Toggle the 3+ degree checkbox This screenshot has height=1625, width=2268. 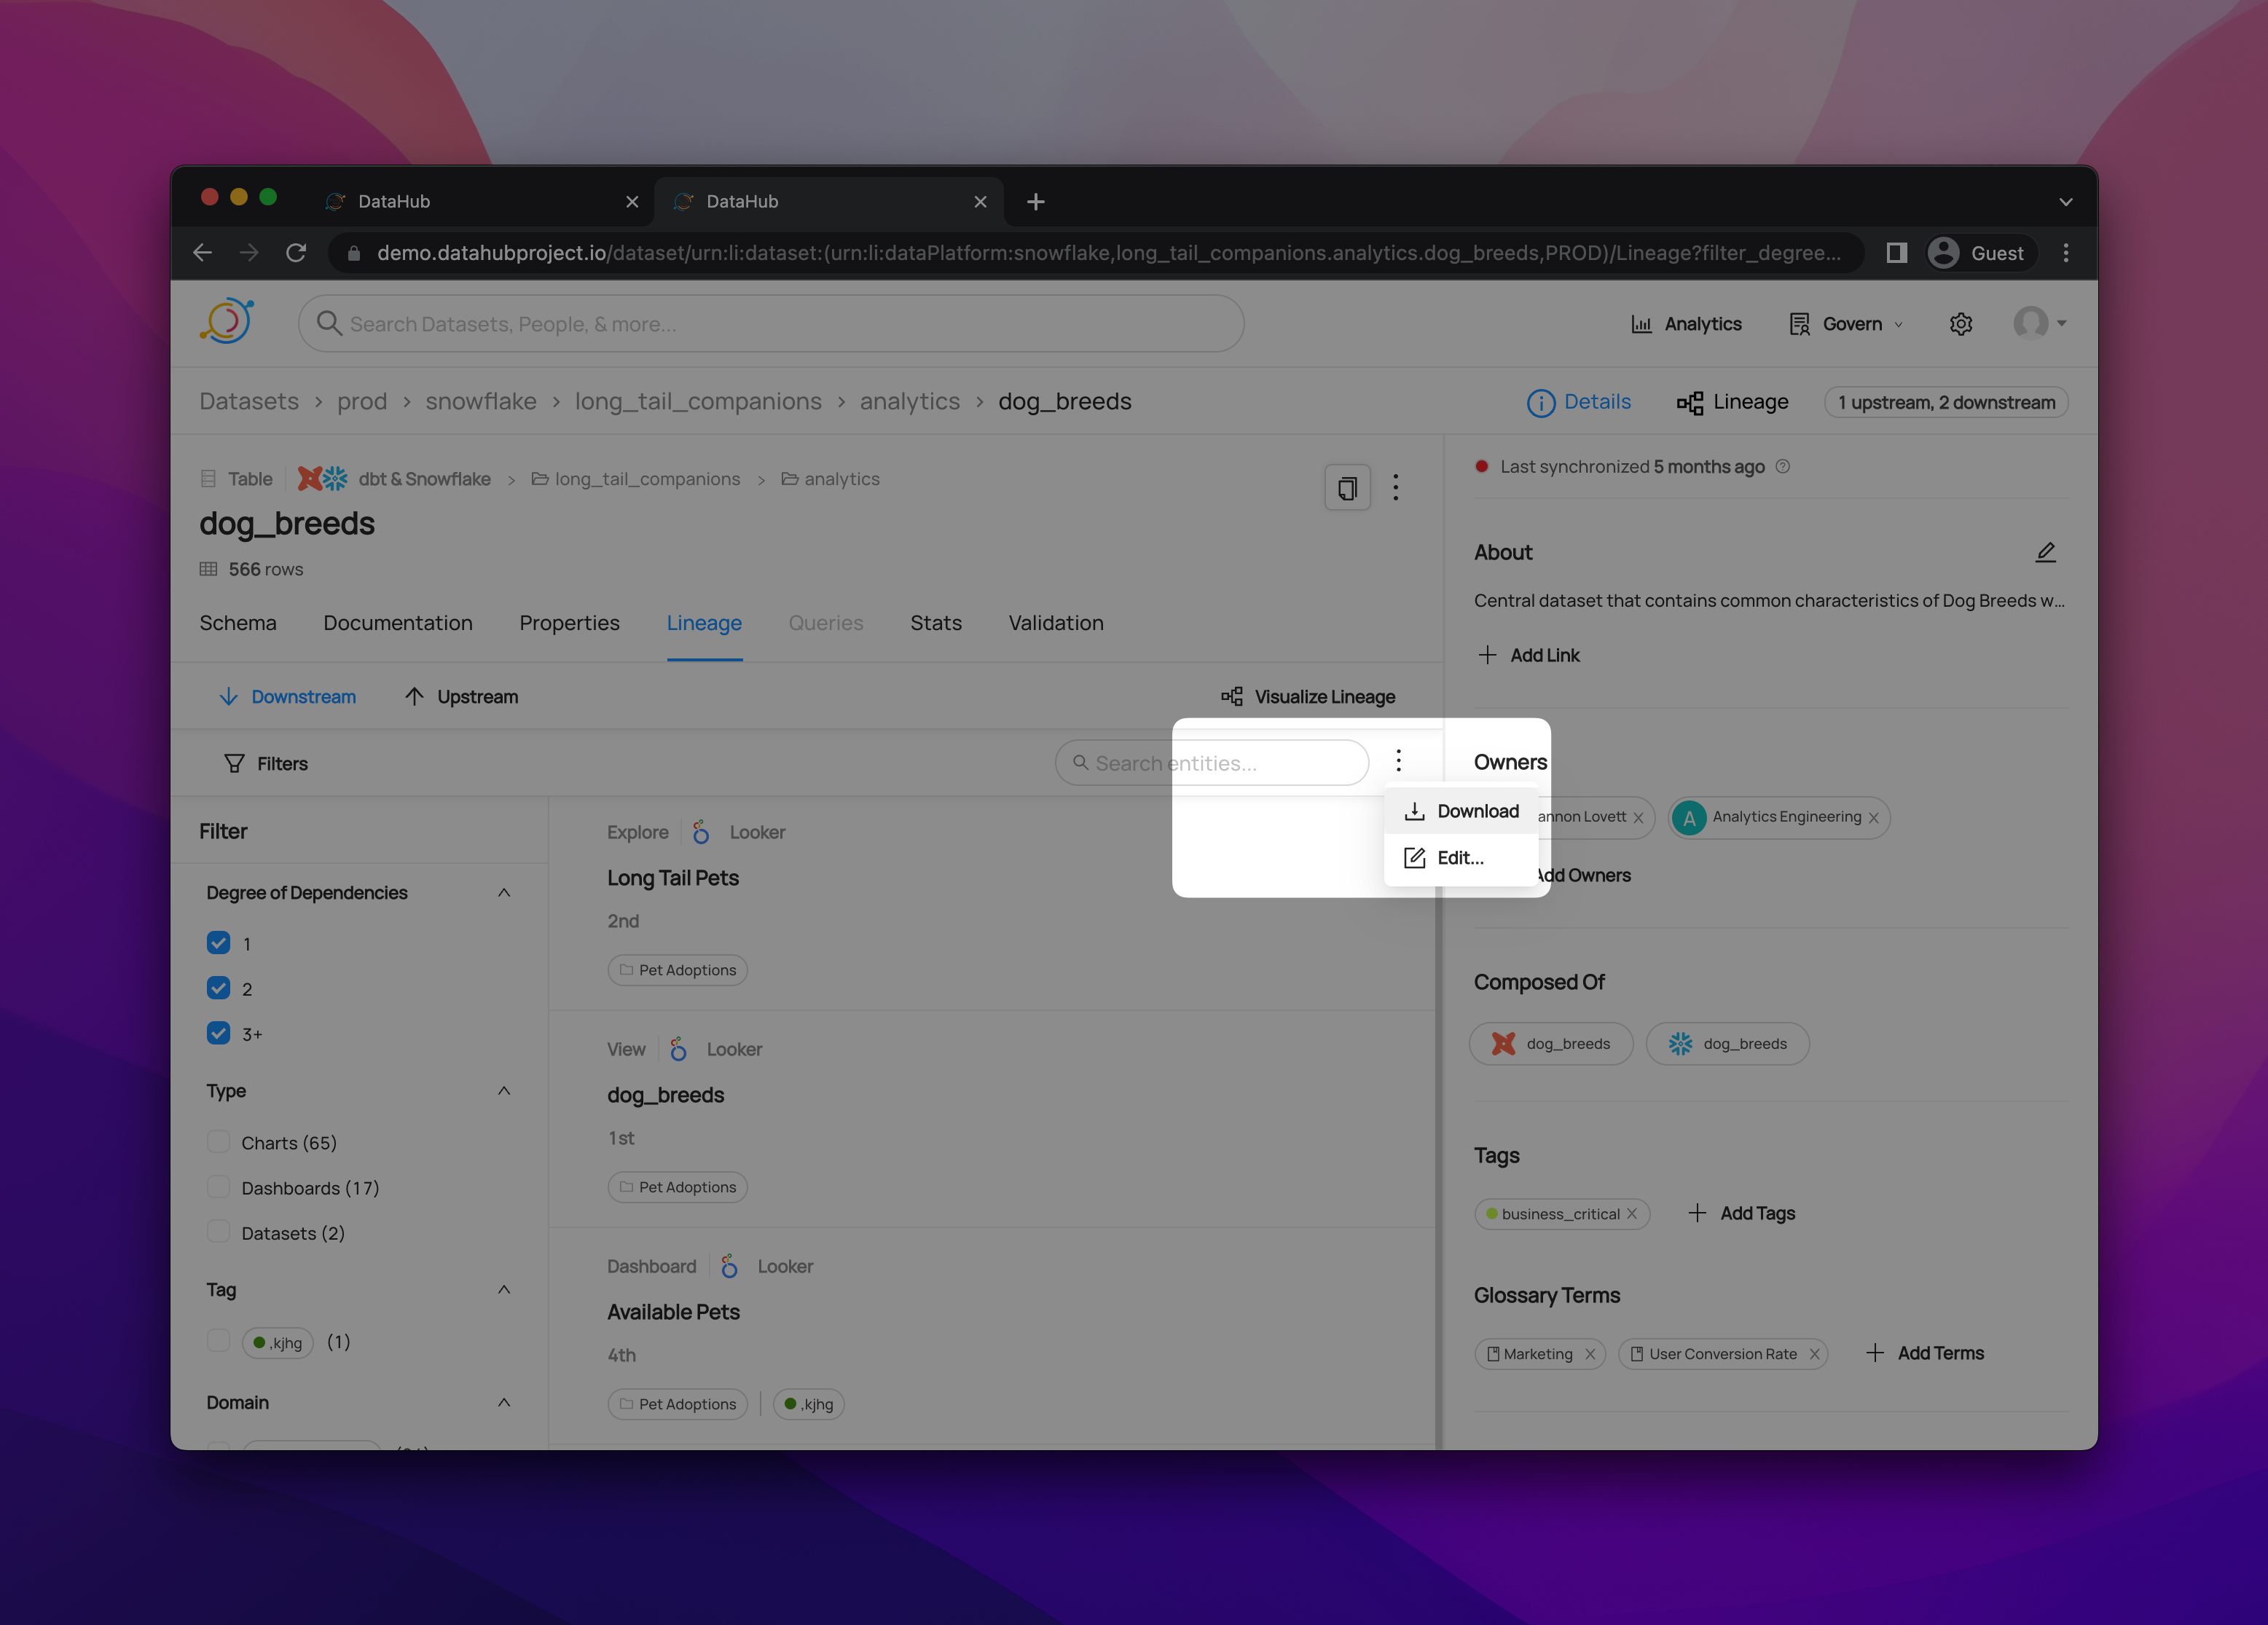click(x=218, y=1033)
